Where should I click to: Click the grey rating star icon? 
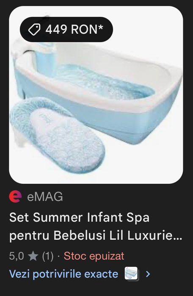pyautogui.click(x=33, y=256)
